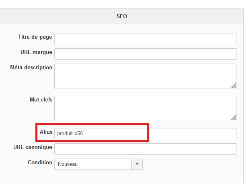This screenshot has width=247, height=188.
Task: Click the Nouveau value in Condition
Action: 68,164
